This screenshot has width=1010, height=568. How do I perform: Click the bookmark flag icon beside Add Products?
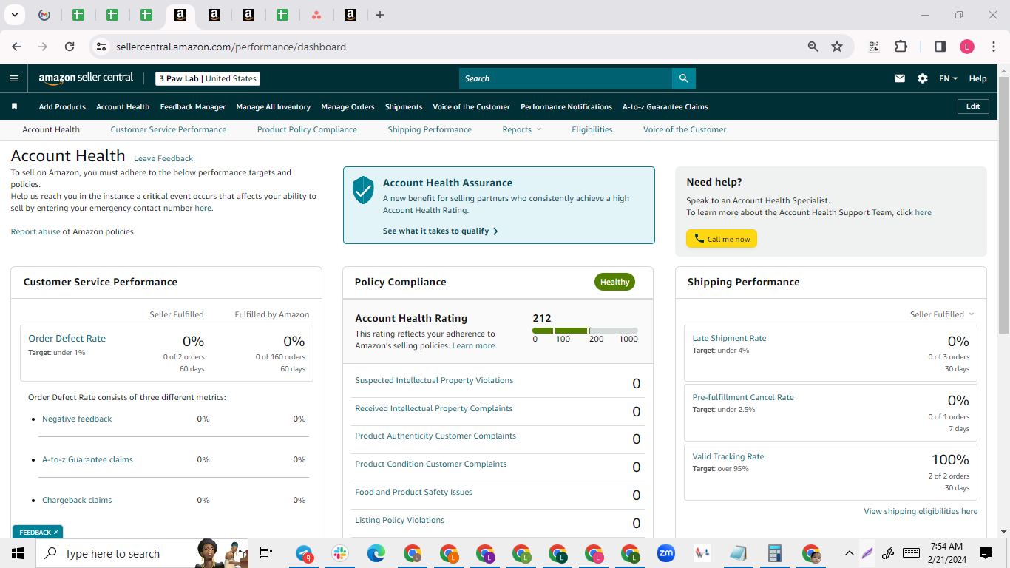coord(14,106)
